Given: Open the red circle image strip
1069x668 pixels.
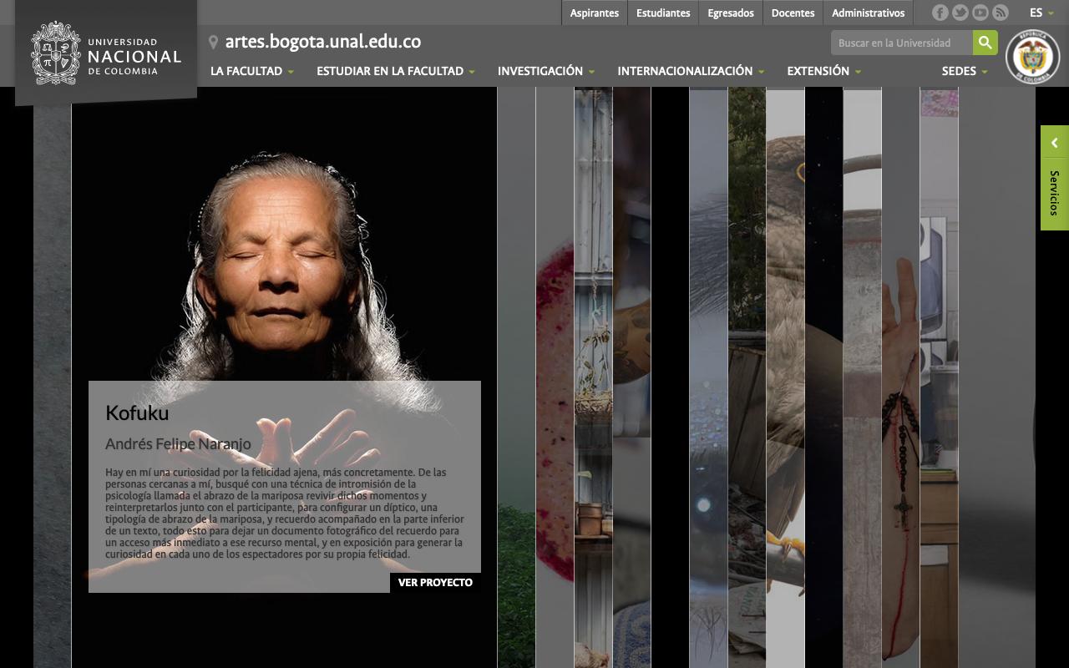Looking at the screenshot, I should point(555,377).
